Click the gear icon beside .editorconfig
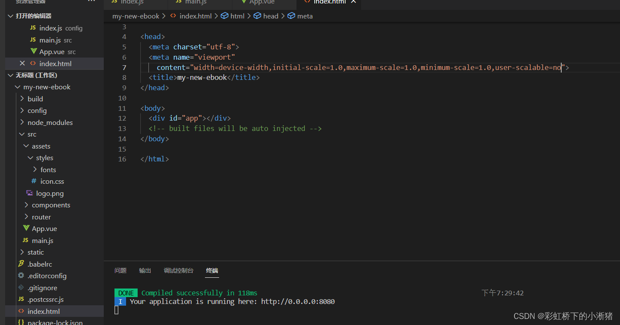The width and height of the screenshot is (620, 325). click(x=21, y=276)
